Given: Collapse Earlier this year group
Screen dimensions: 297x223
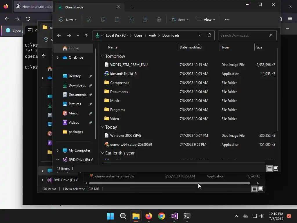Looking at the screenshot, I should click(102, 153).
